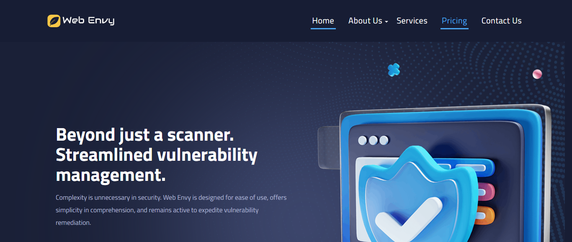Click the "Complexity is unnecessary" paragraph text

[x=171, y=210]
